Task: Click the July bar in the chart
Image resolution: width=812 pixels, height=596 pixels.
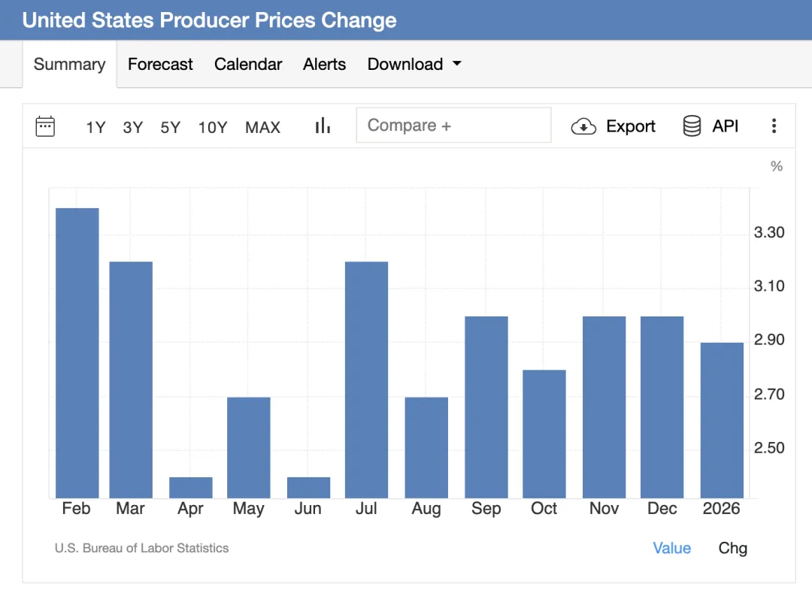Action: click(x=366, y=380)
